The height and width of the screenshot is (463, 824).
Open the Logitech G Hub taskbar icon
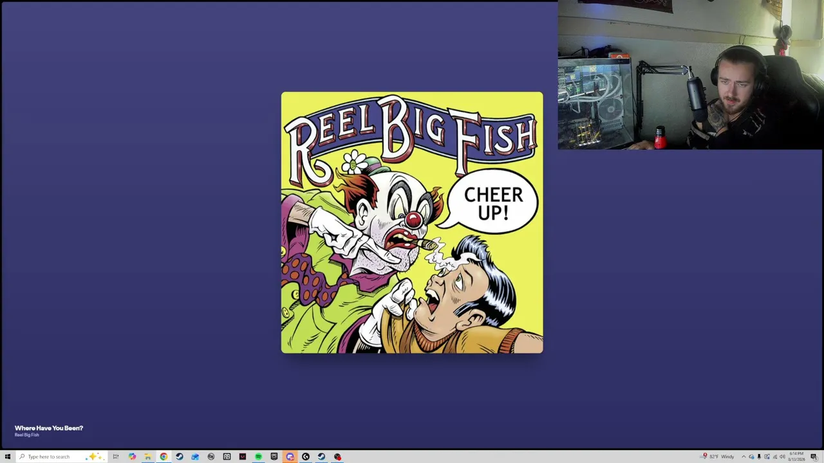tap(306, 457)
